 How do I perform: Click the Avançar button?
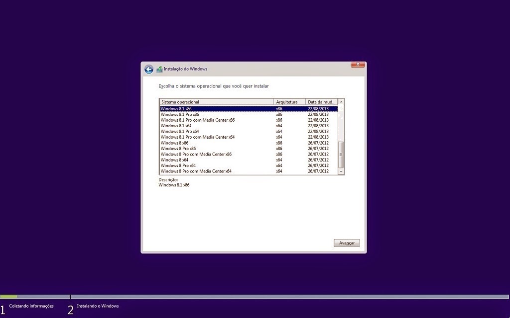pos(347,242)
